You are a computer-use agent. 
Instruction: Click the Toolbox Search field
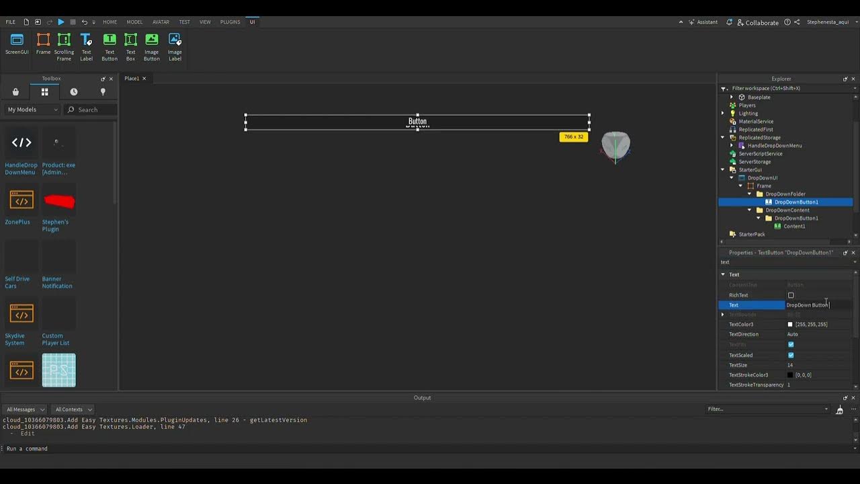click(91, 110)
